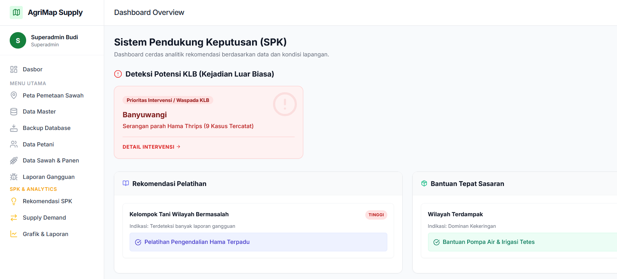
Task: Open the Data Petani menu item
Action: pos(38,145)
